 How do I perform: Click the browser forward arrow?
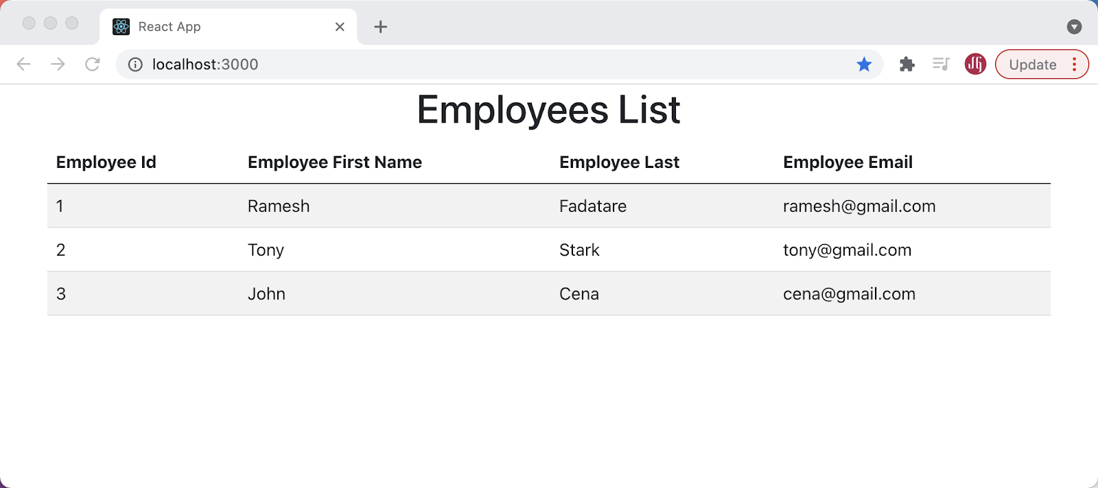coord(58,64)
